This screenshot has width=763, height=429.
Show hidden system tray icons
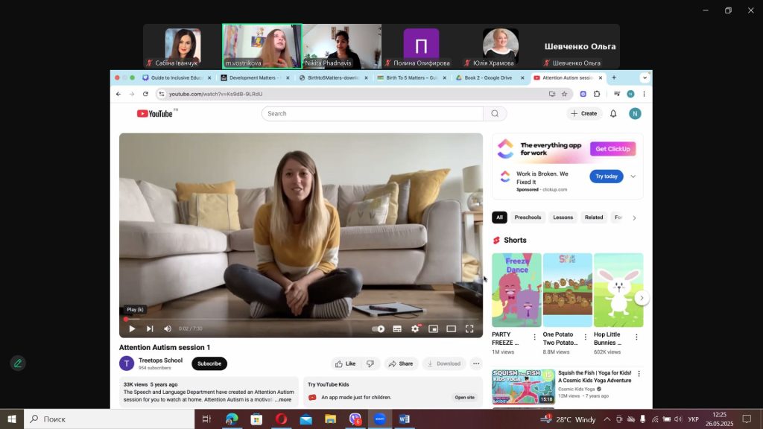click(x=607, y=419)
